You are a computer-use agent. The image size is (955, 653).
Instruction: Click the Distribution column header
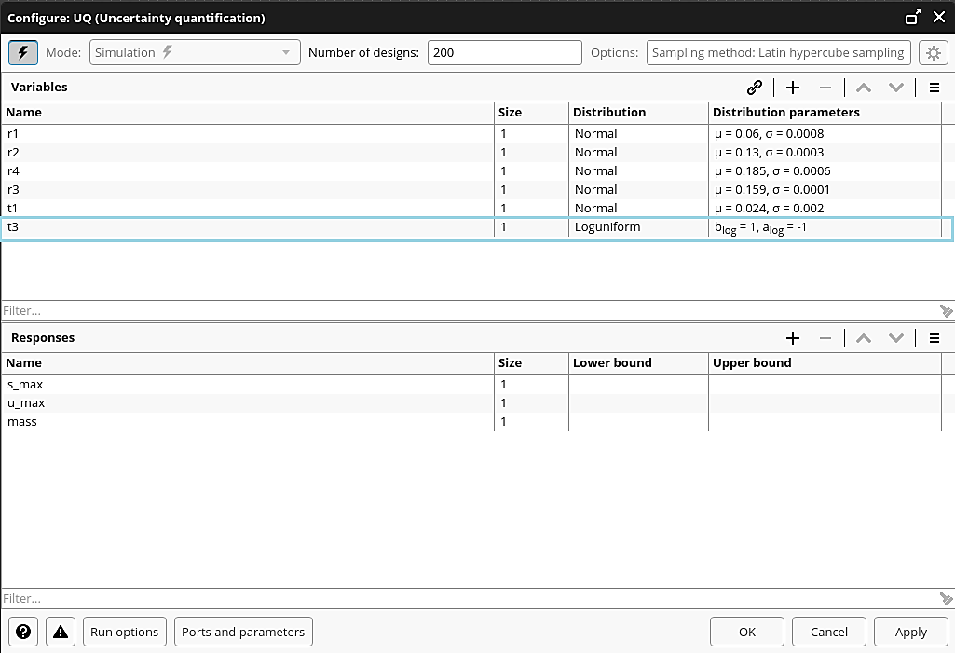pyautogui.click(x=638, y=113)
